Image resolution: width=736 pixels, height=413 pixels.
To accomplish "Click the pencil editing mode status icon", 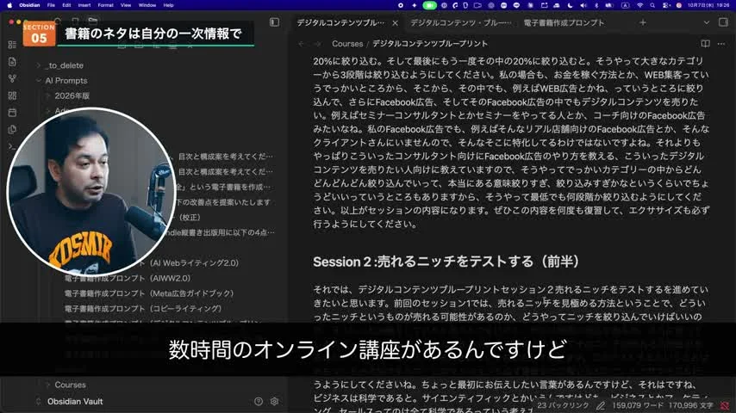I will pos(601,405).
